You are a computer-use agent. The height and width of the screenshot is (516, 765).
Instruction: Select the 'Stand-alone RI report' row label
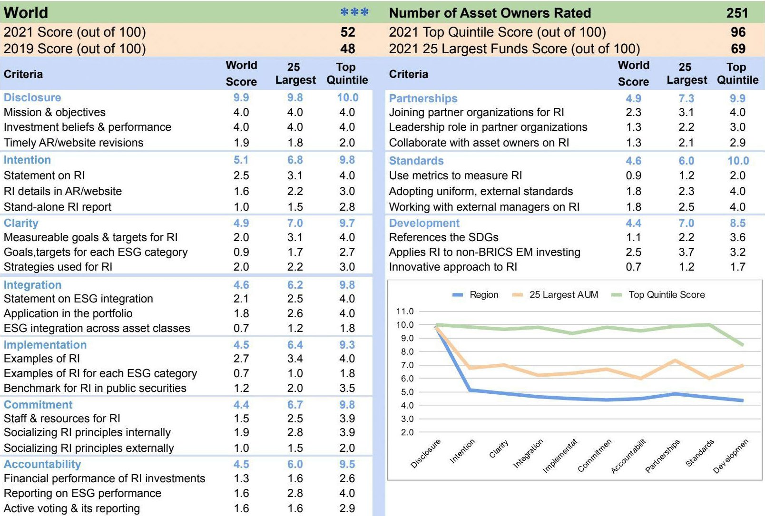58,207
